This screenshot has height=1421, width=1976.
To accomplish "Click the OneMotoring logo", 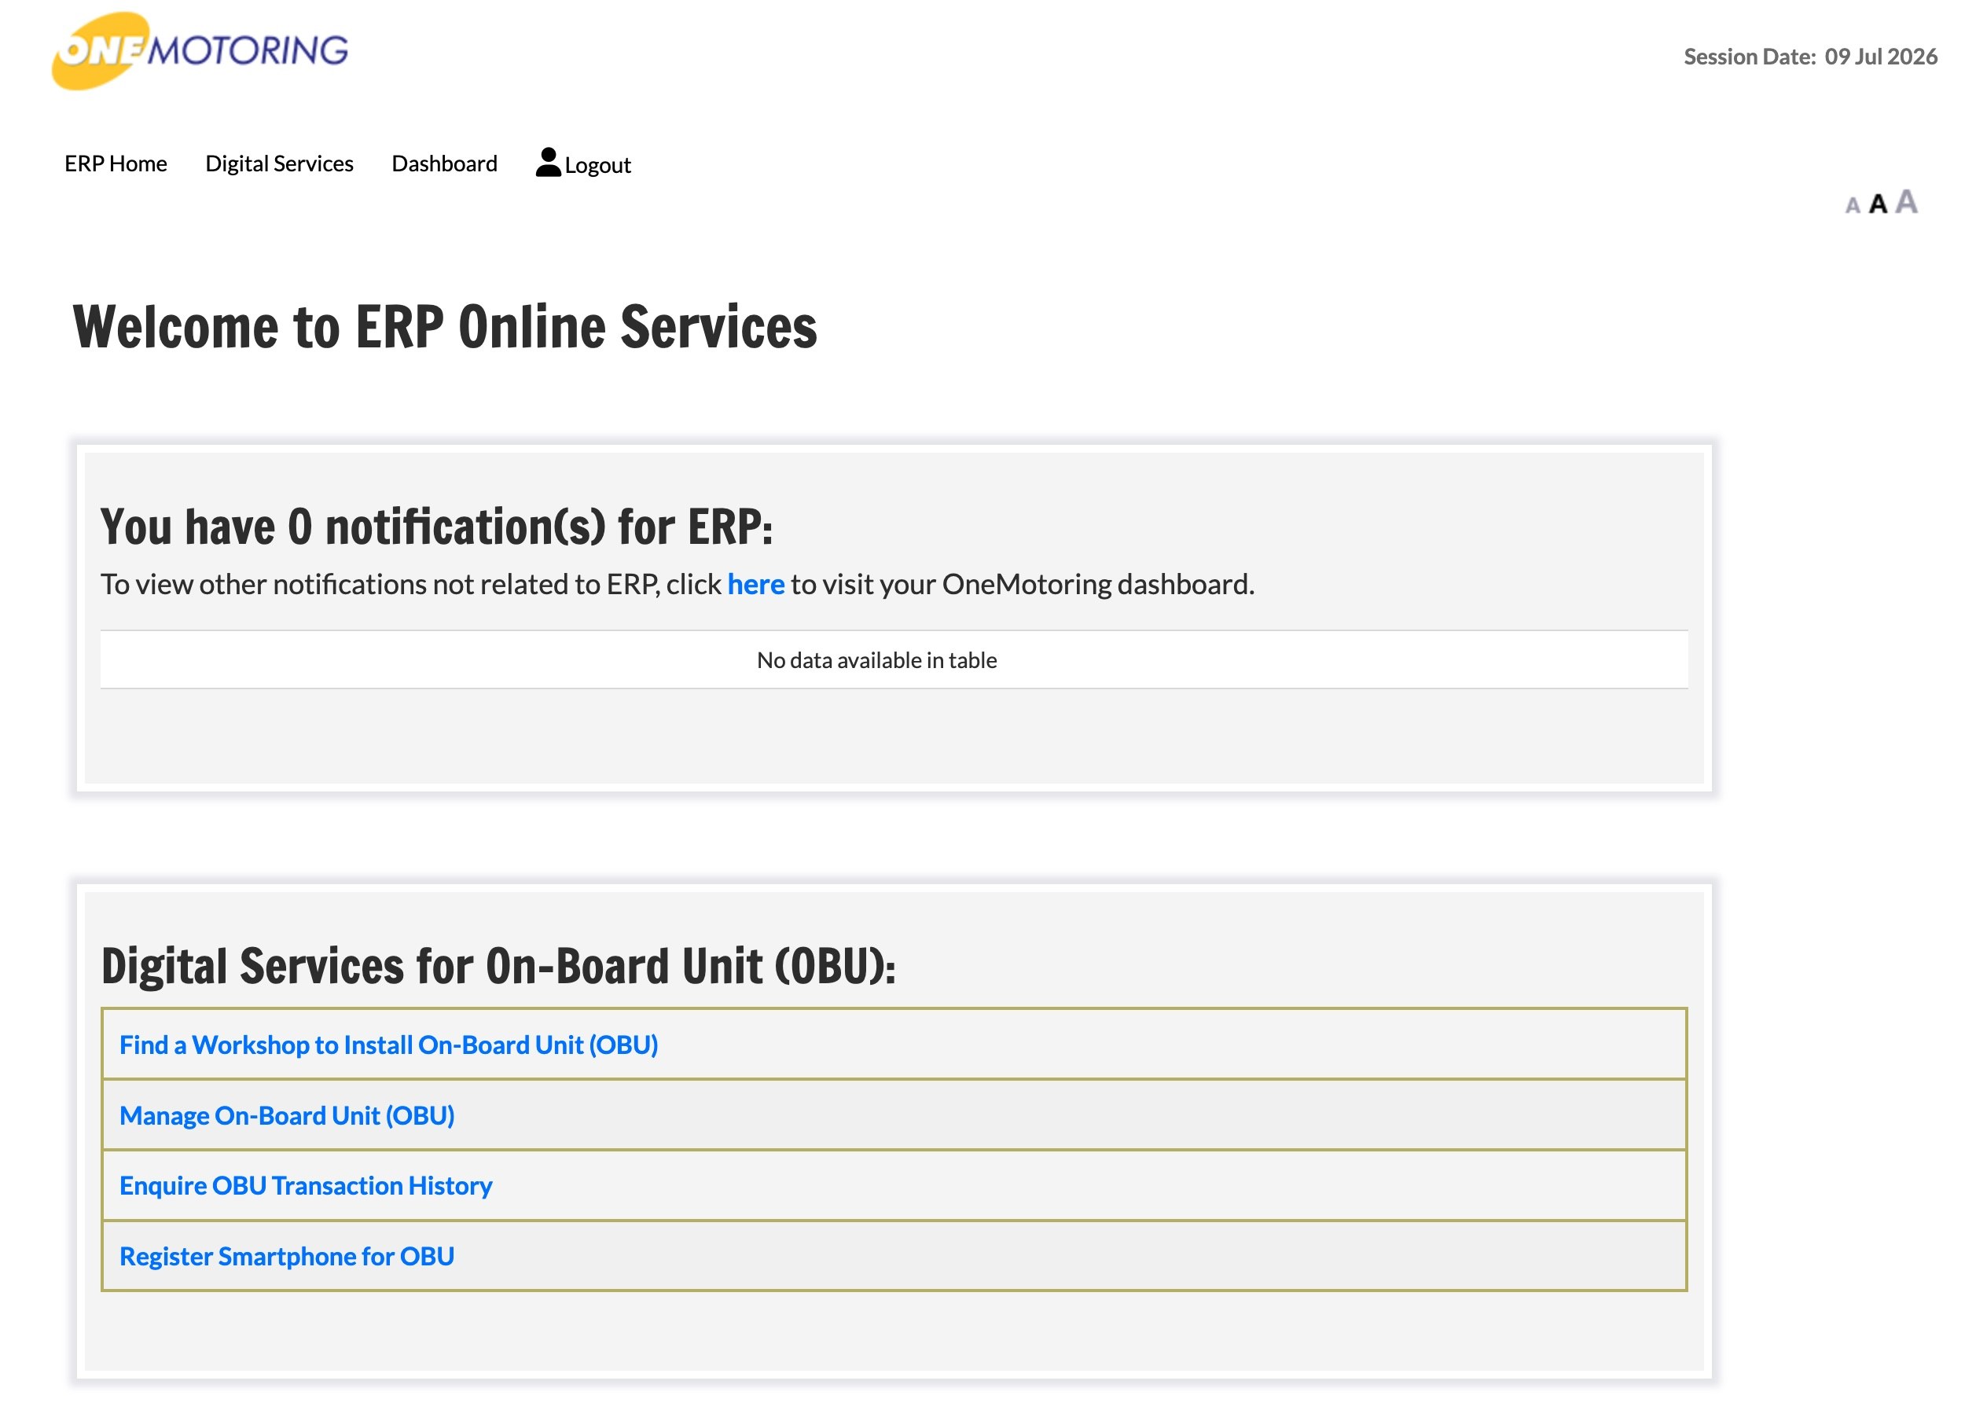I will [200, 50].
